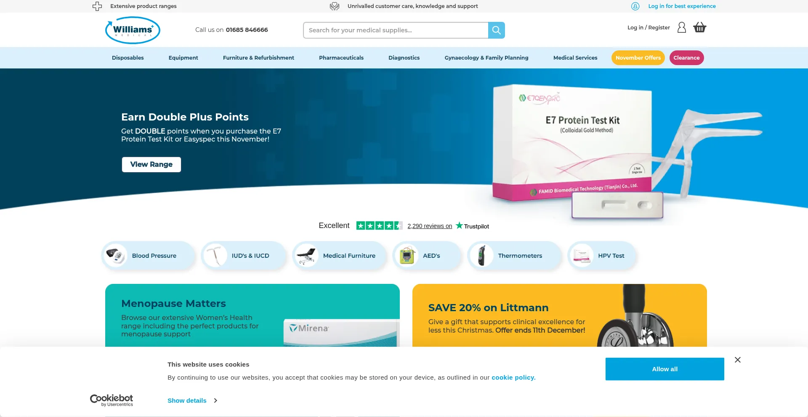Click the View Range button
Screen dimensions: 808x417
[151, 165]
